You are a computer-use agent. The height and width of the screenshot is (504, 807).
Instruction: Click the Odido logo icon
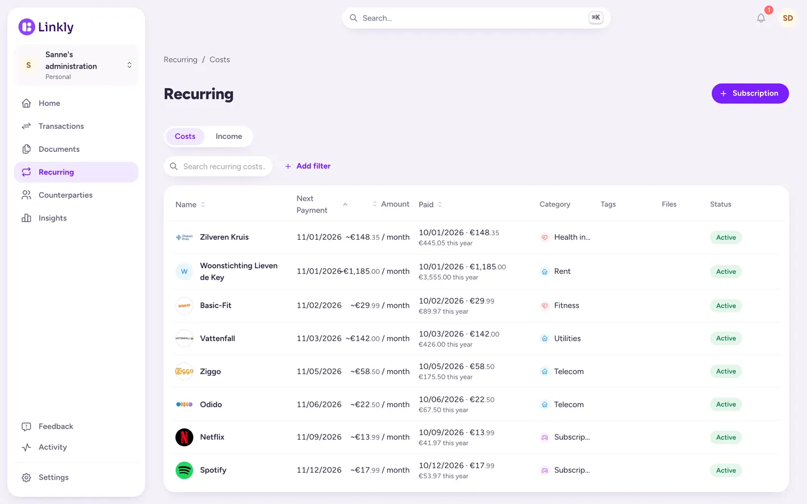184,404
